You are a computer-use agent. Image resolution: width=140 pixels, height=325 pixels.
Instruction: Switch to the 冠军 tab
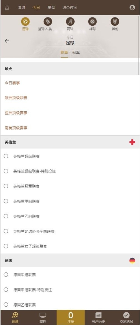[76, 53]
